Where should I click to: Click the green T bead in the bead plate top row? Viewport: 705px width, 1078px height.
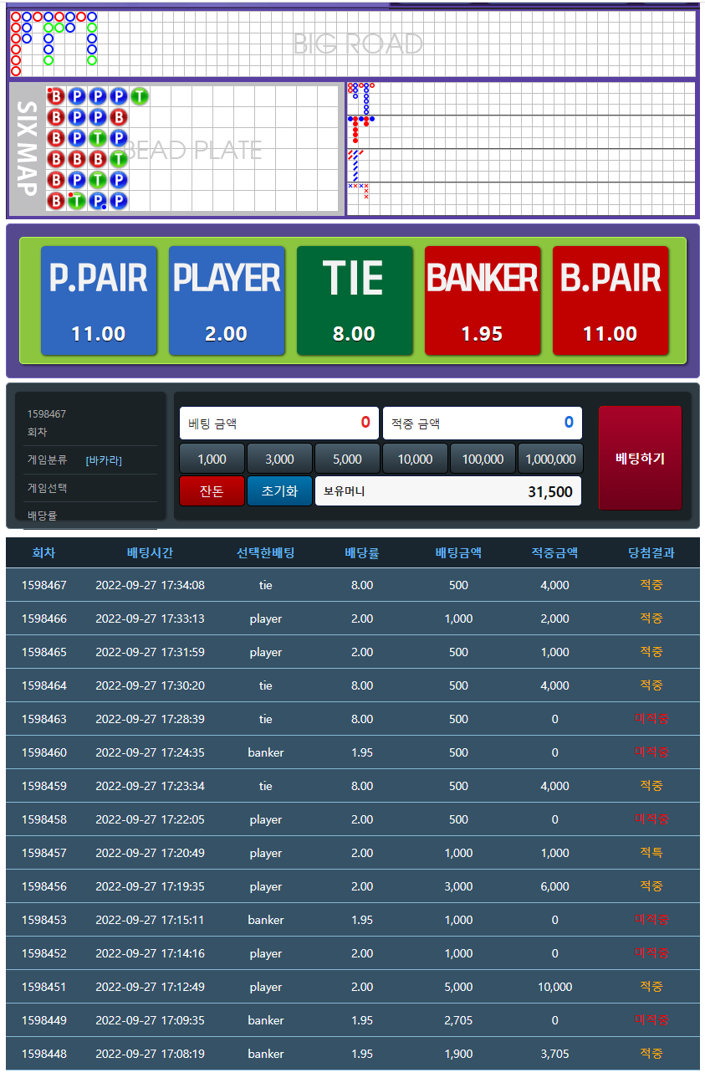[140, 96]
